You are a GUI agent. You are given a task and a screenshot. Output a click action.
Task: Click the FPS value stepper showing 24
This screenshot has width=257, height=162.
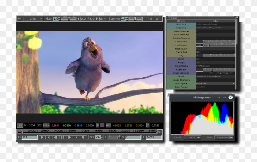click(x=99, y=137)
